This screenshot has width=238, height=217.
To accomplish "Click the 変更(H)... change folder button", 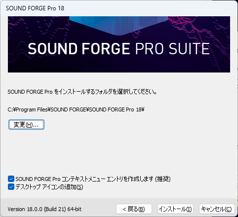I will click(x=26, y=125).
